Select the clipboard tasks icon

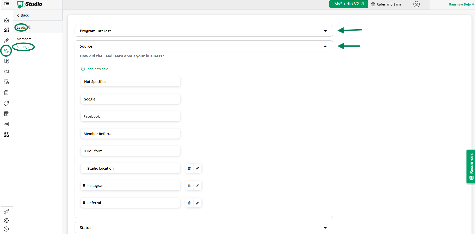pos(7,92)
